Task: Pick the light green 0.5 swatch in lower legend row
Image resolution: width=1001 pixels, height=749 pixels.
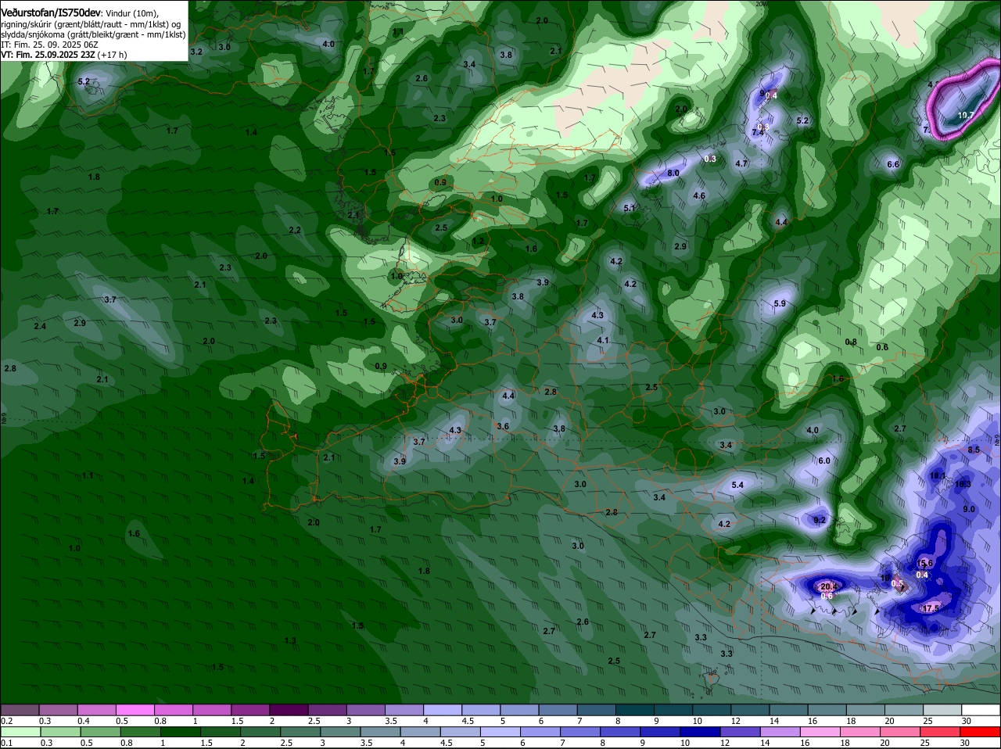Action: 101,732
